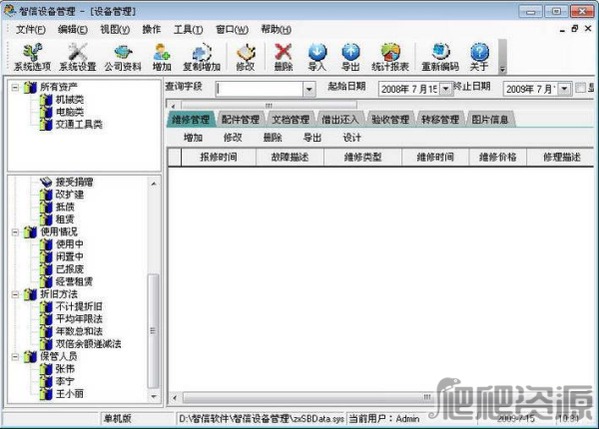This screenshot has width=599, height=429.
Task: Select 平均年限法 depreciation method
Action: coord(79,318)
